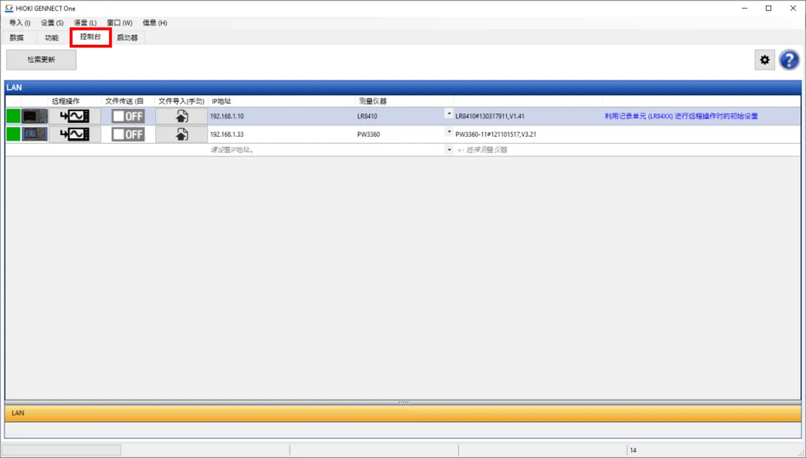The height and width of the screenshot is (458, 806).
Task: Toggle automatic file transfer for PW3360
Action: tap(128, 134)
